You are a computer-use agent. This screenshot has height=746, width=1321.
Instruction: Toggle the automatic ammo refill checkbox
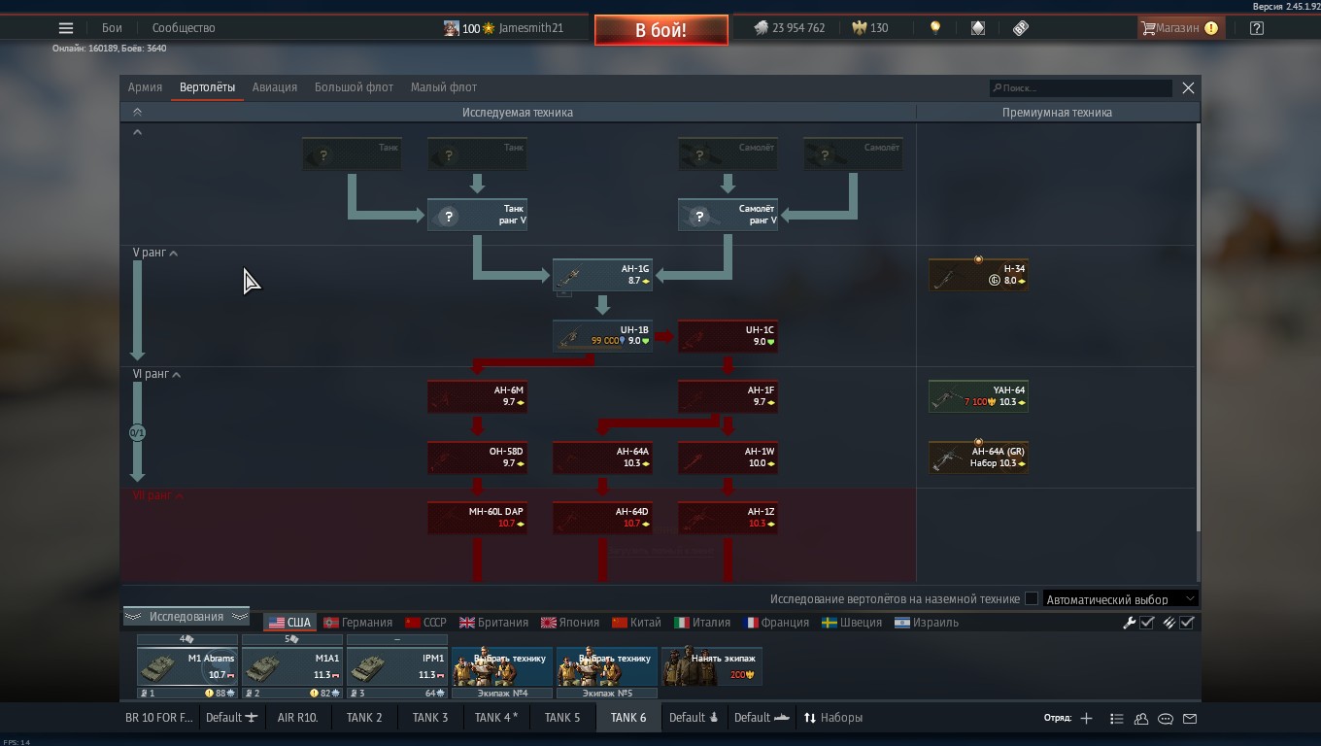point(1187,623)
